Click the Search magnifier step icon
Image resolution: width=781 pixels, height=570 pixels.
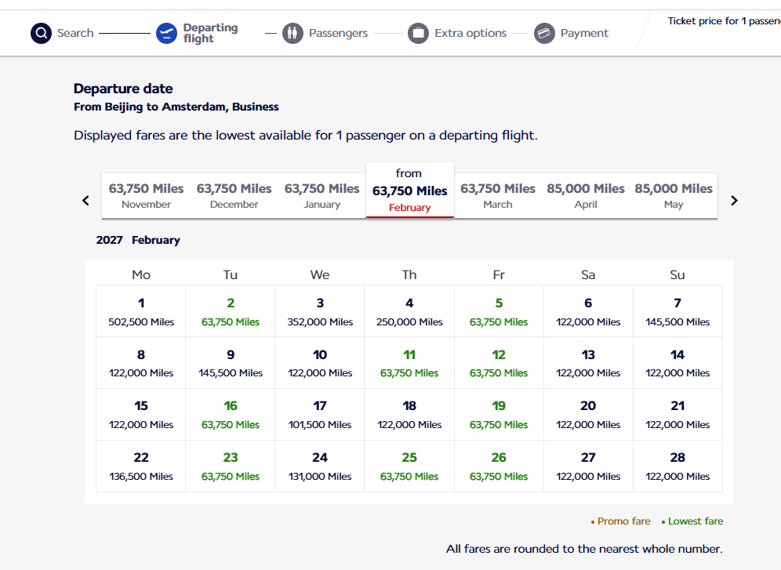click(x=41, y=34)
